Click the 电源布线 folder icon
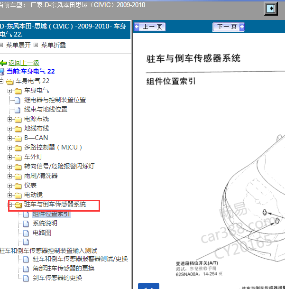The height and width of the screenshot is (289, 285). pos(18,120)
